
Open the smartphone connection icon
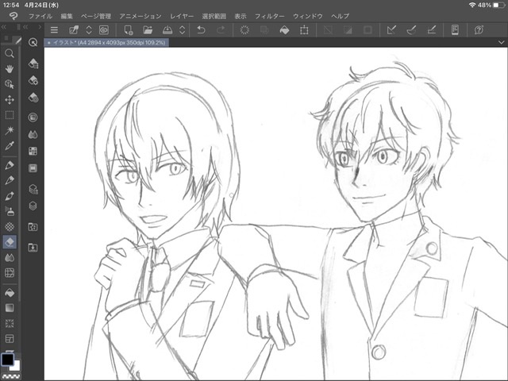pos(455,30)
